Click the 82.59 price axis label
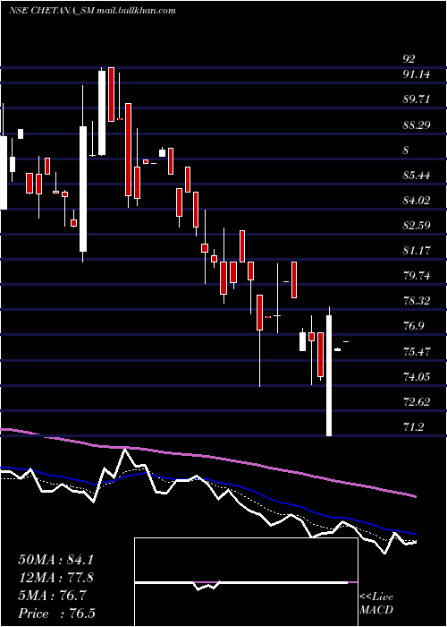This screenshot has height=627, width=447. pos(417,226)
